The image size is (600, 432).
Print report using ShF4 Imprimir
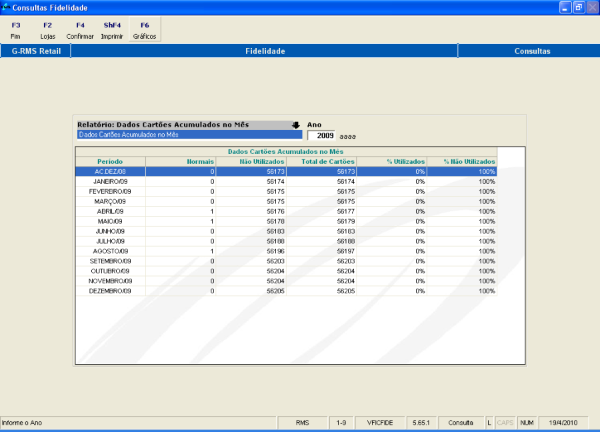click(x=111, y=30)
